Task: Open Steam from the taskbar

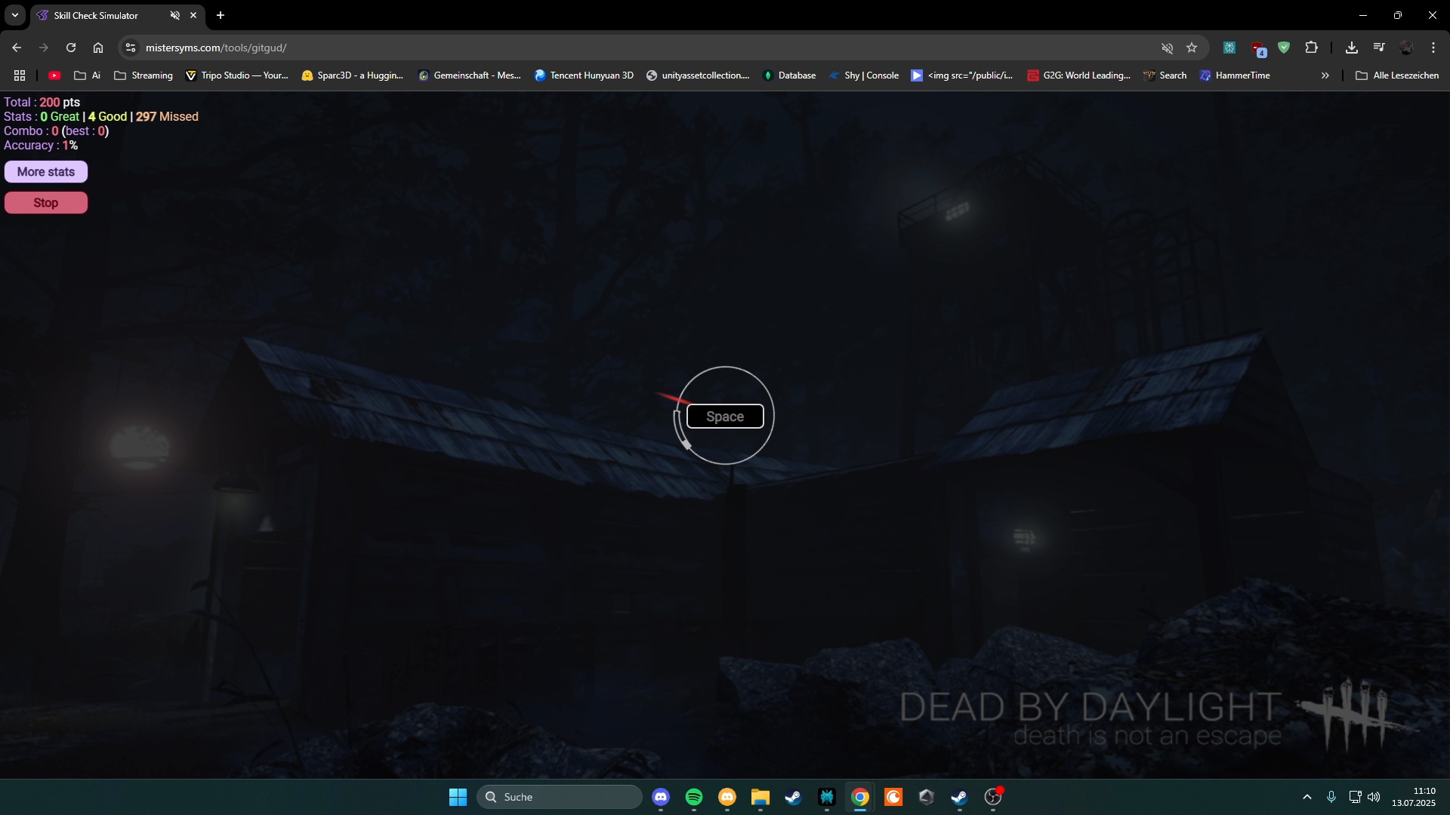Action: [x=793, y=798]
